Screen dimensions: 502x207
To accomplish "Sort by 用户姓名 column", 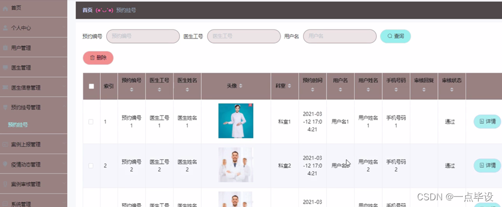I will click(x=368, y=90).
